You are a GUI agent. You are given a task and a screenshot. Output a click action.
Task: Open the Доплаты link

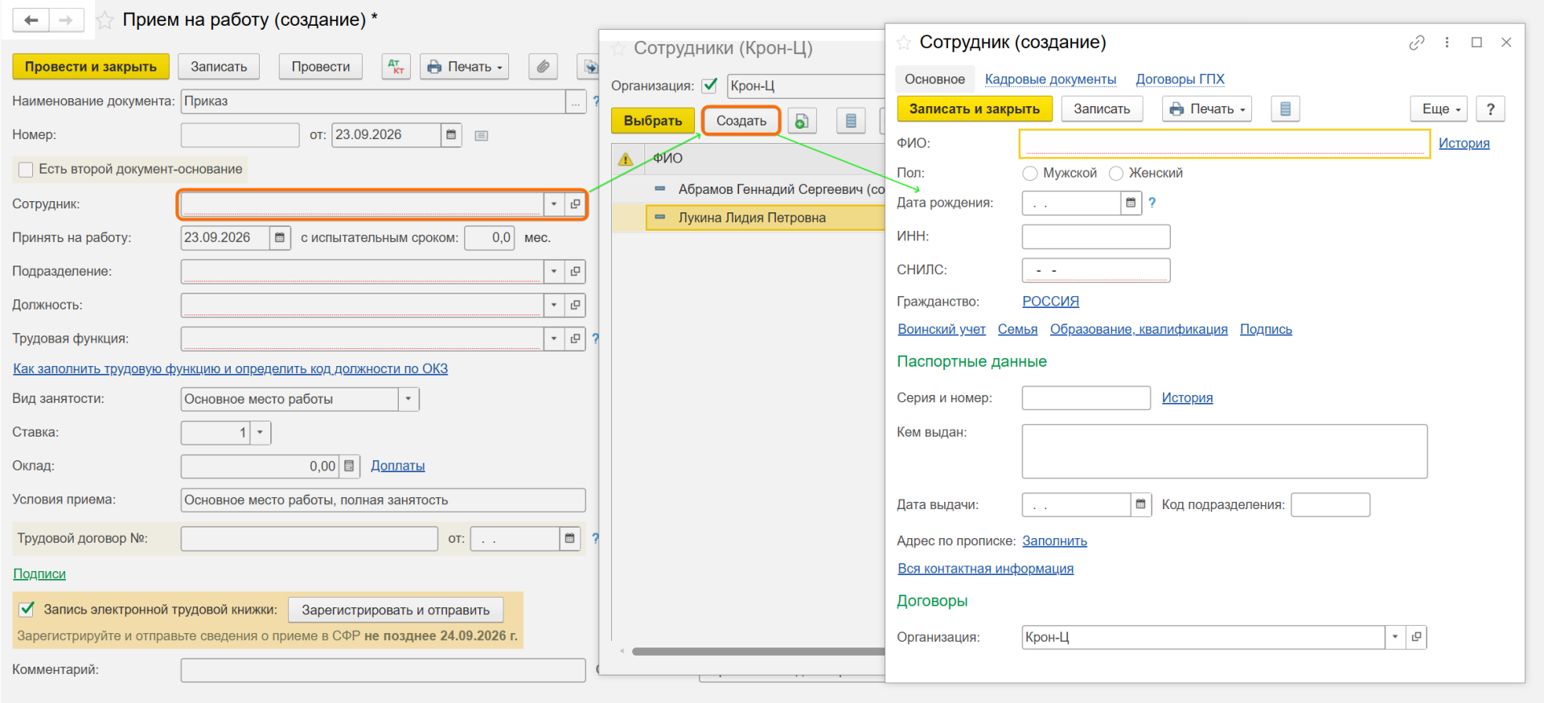[397, 466]
